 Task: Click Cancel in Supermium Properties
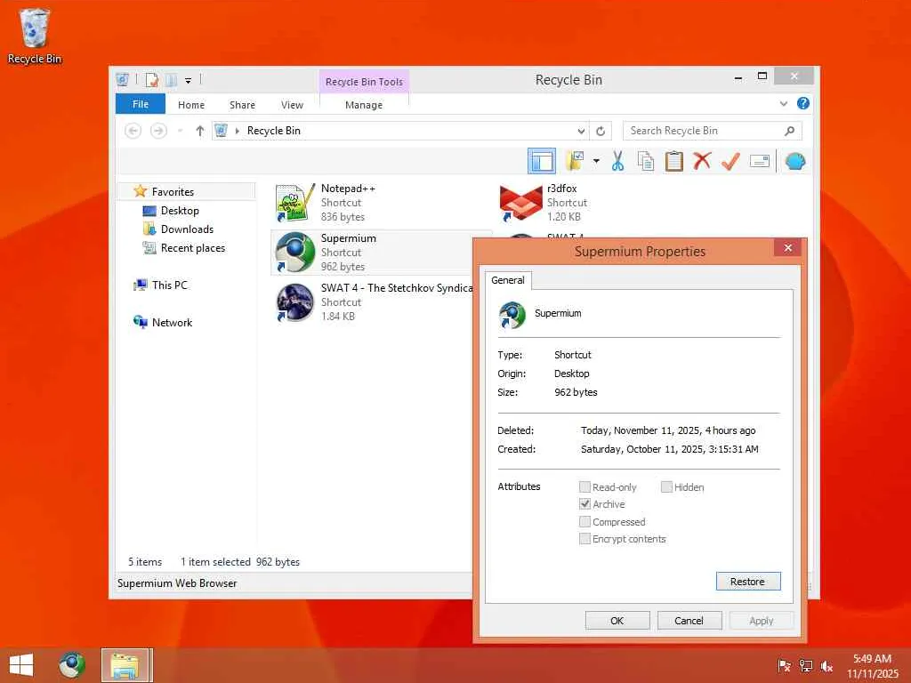[x=689, y=621]
